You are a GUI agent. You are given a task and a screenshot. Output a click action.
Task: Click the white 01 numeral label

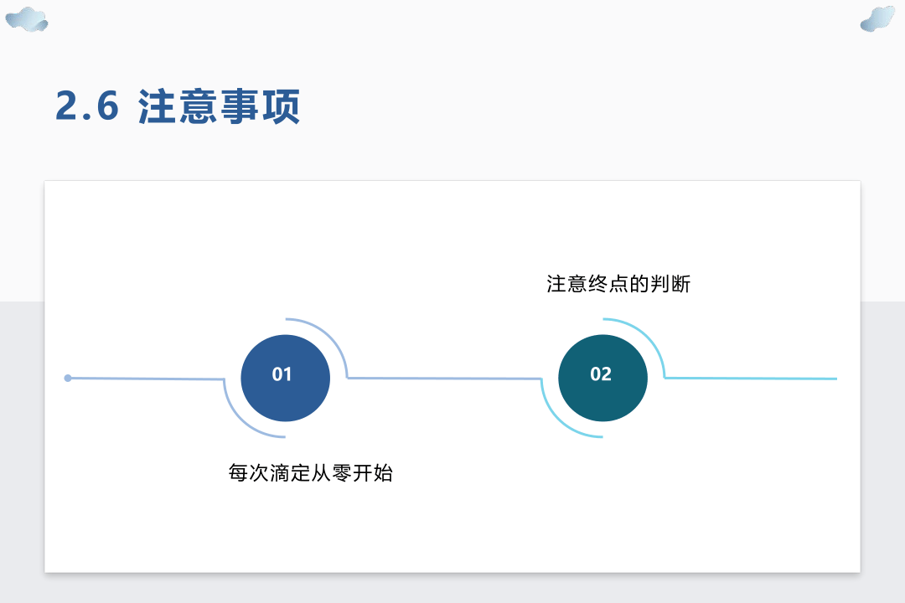pos(282,374)
